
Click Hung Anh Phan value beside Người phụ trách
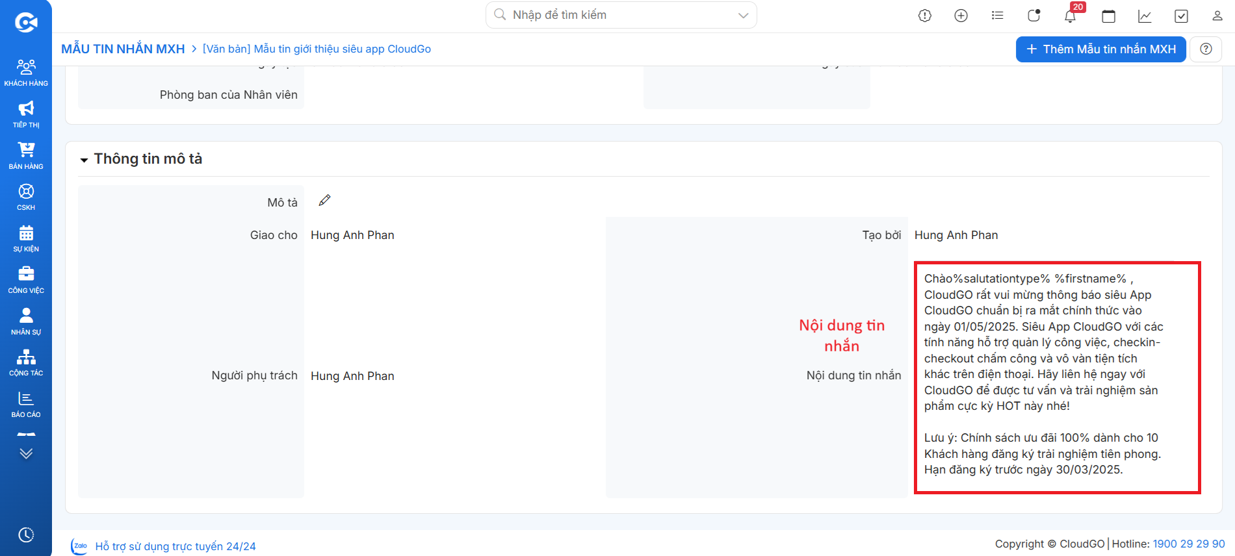[x=352, y=376]
